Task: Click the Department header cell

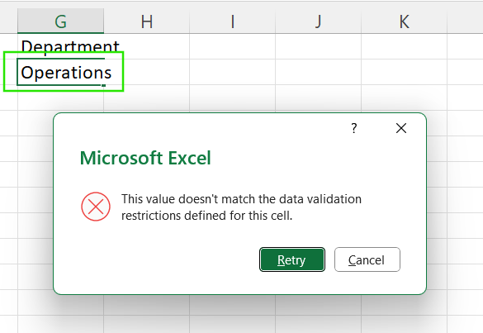Action: (x=60, y=46)
